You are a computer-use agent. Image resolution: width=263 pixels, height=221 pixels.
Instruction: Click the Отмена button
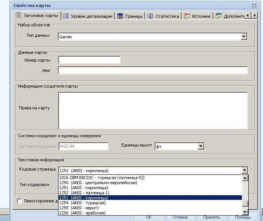tap(180, 217)
